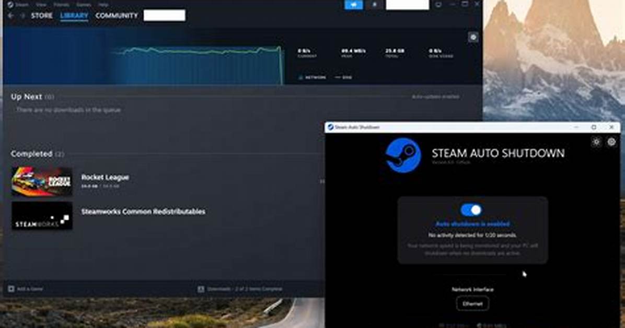Click the 'No activity detected' countdown text
Viewport: 625px width, 328px height.
[472, 235]
